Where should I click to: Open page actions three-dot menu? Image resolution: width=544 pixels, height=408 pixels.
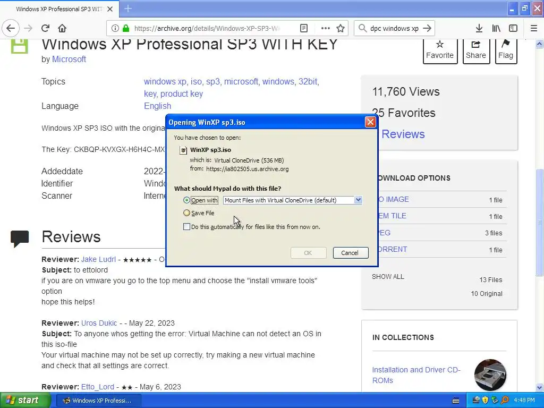(326, 28)
